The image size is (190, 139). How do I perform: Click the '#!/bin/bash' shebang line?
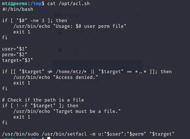18,9
